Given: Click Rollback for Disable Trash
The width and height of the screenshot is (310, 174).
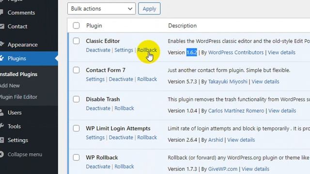Looking at the screenshot, I should tap(124, 108).
